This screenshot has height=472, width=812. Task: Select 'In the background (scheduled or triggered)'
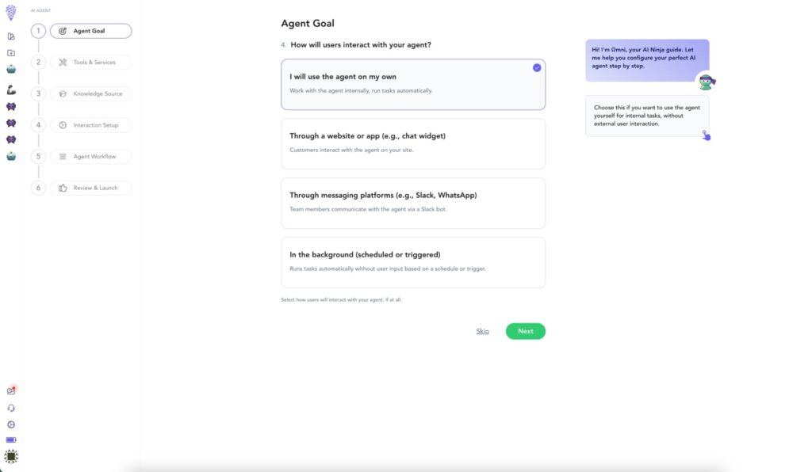(412, 261)
